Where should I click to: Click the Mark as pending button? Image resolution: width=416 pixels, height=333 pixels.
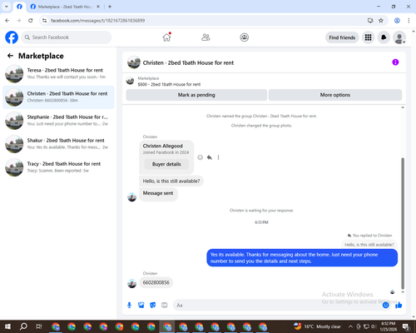pyautogui.click(x=196, y=95)
